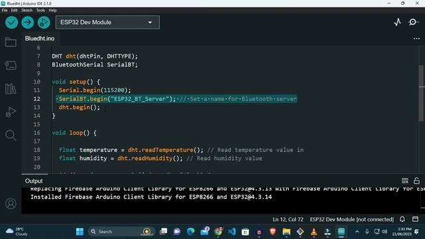Viewport: 425px width, 239px height.
Task: Open the Help menu
Action: coord(52,11)
